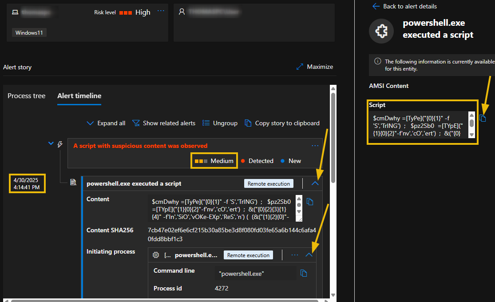Click the alert timeline vertical scrollbar
Image resolution: width=495 pixels, height=302 pixels.
click(333, 137)
